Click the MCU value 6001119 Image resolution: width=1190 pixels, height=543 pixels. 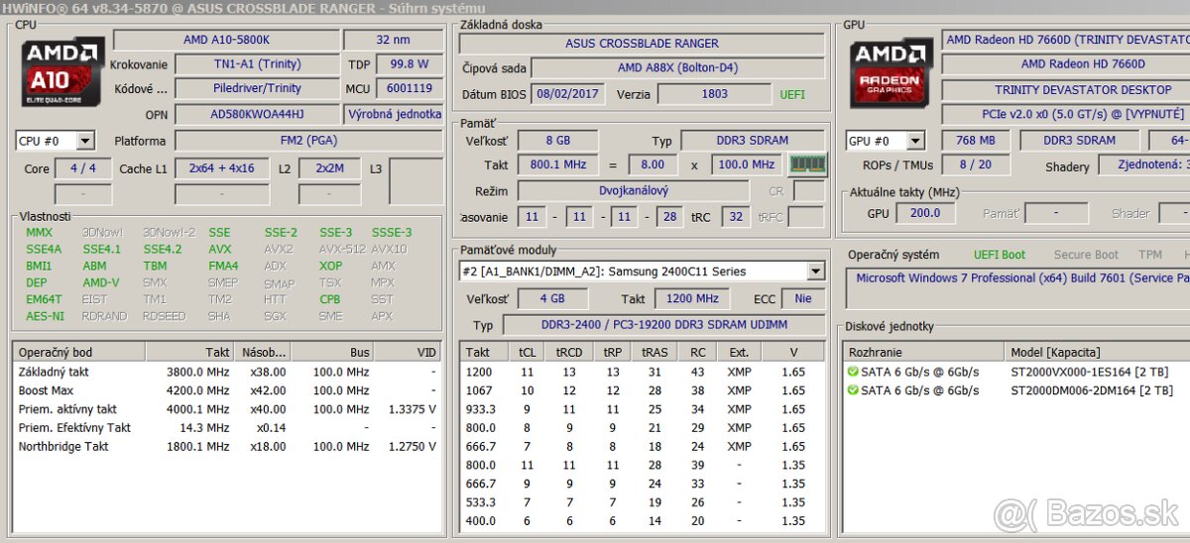[410, 88]
